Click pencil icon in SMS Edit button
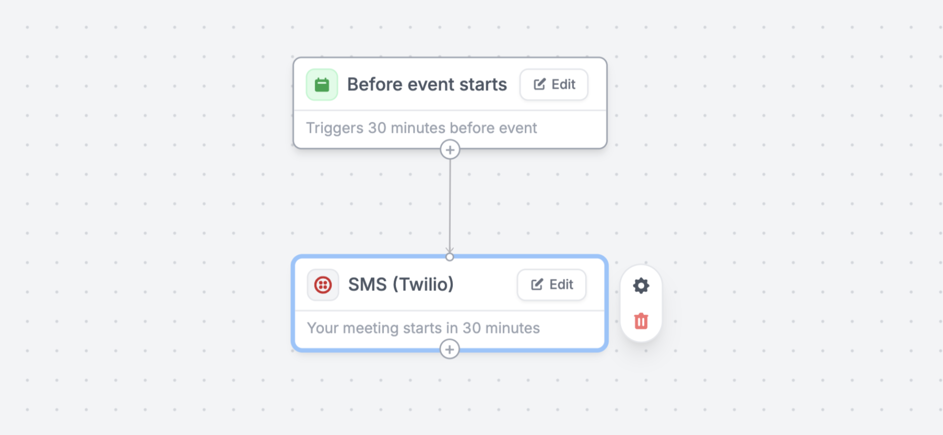The width and height of the screenshot is (943, 435). click(537, 284)
